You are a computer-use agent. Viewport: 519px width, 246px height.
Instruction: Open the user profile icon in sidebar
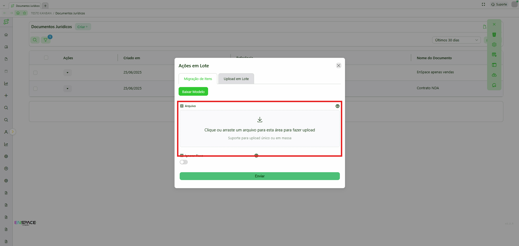click(6, 132)
